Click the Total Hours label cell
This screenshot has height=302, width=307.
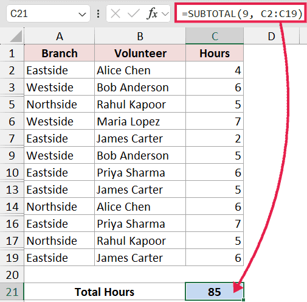(x=105, y=292)
